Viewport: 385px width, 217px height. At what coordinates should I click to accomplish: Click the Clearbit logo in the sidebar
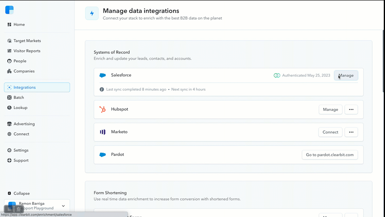9,10
